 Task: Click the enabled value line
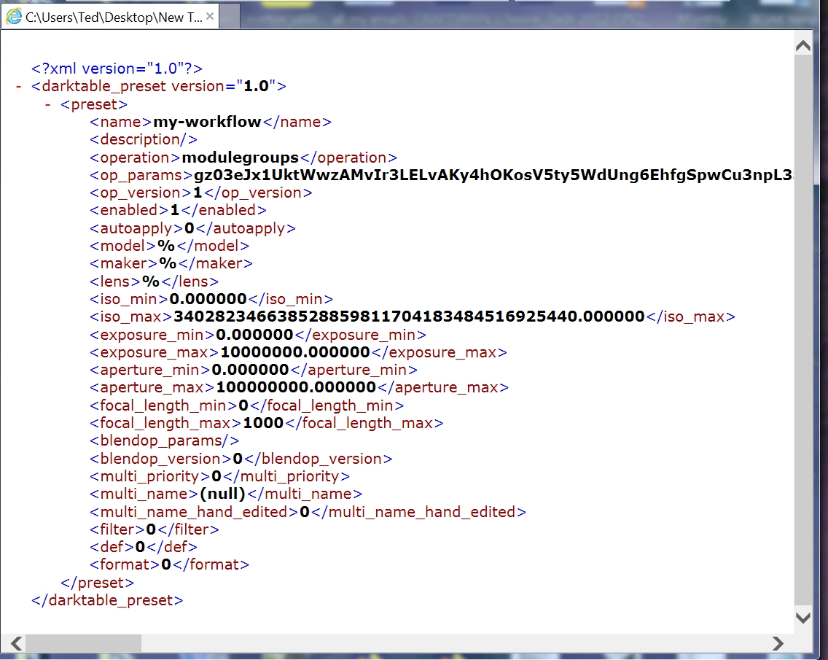click(178, 210)
